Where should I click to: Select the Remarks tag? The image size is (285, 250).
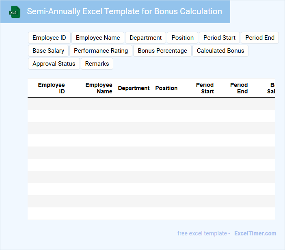pos(97,64)
